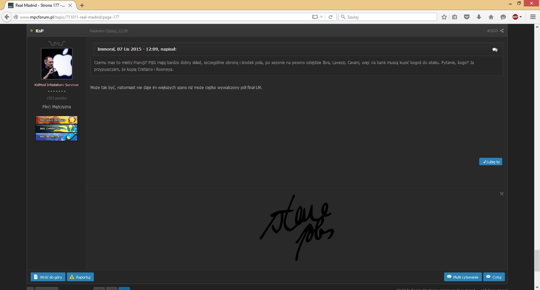Expand the Adblock Plus dropdown arrow
This screenshot has height=290, width=540.
pyautogui.click(x=520, y=17)
